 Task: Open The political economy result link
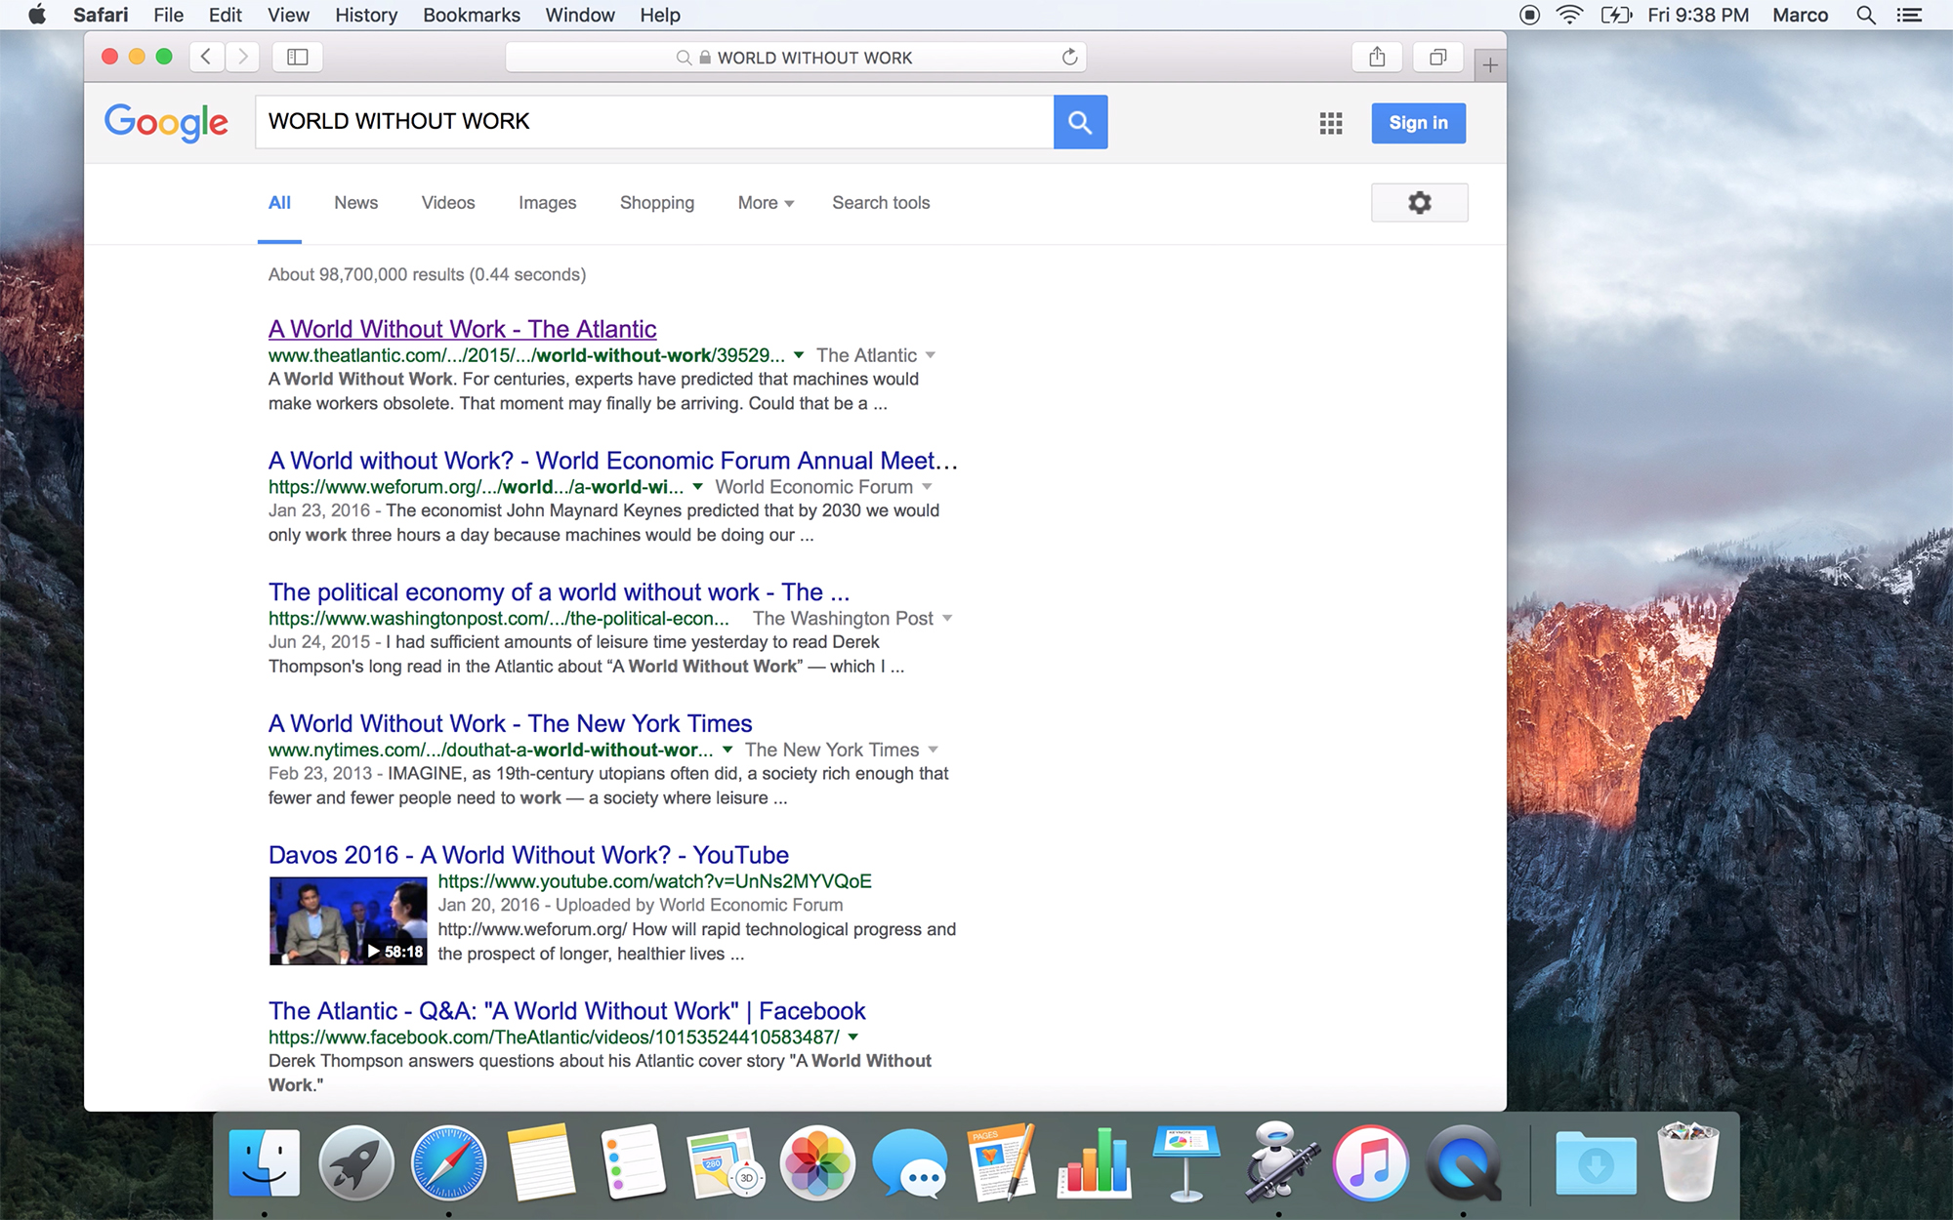point(559,592)
